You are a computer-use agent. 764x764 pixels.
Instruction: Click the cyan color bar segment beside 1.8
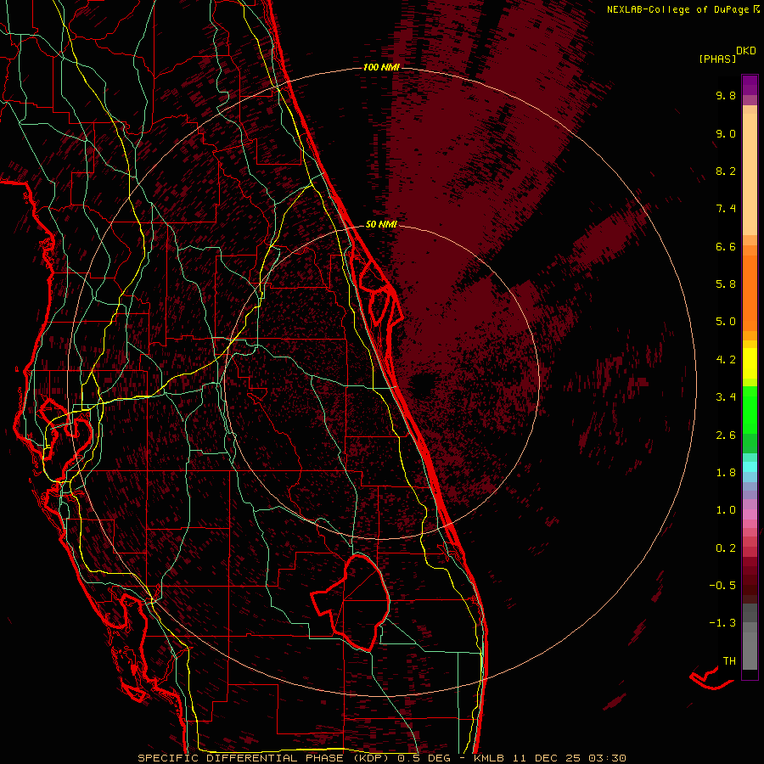coord(750,467)
